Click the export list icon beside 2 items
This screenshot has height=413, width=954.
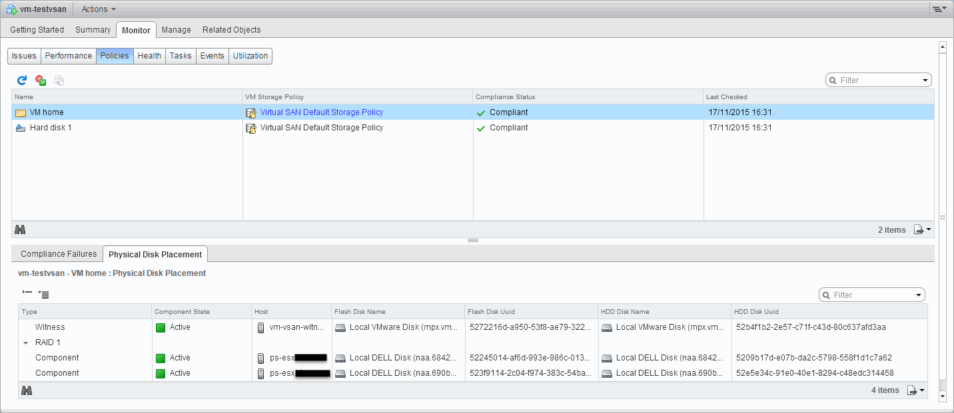click(922, 229)
